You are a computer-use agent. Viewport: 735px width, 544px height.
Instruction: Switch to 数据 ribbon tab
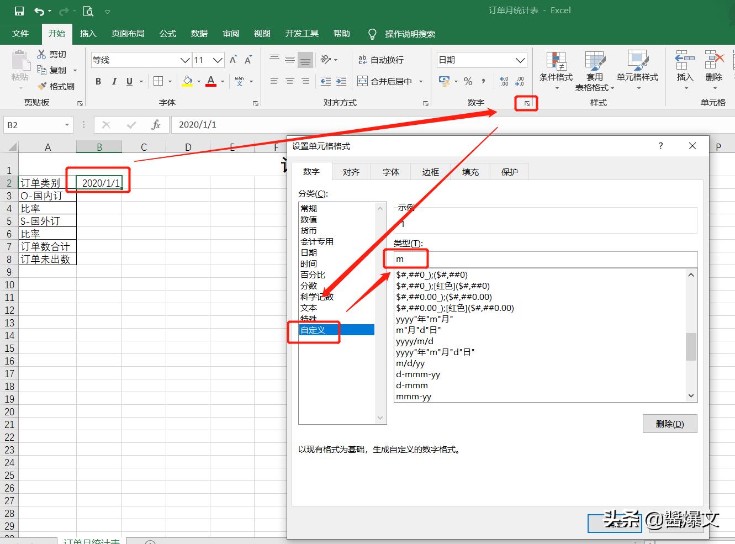199,34
